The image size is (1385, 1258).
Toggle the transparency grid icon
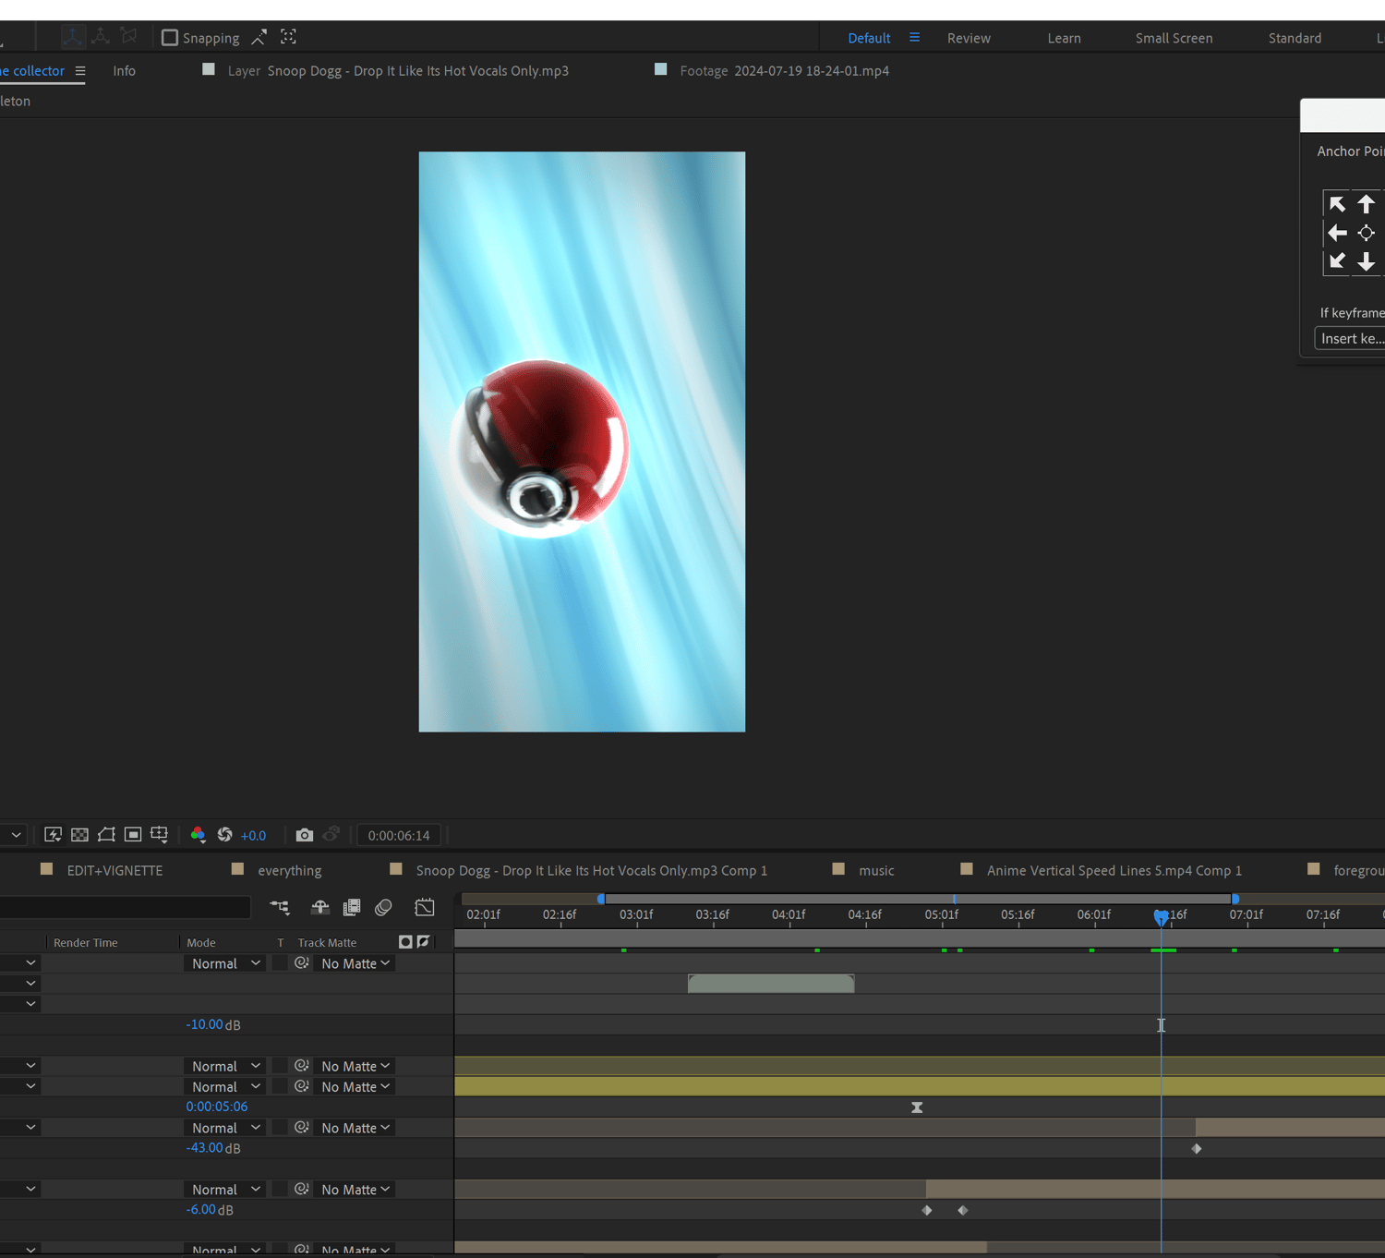(80, 835)
